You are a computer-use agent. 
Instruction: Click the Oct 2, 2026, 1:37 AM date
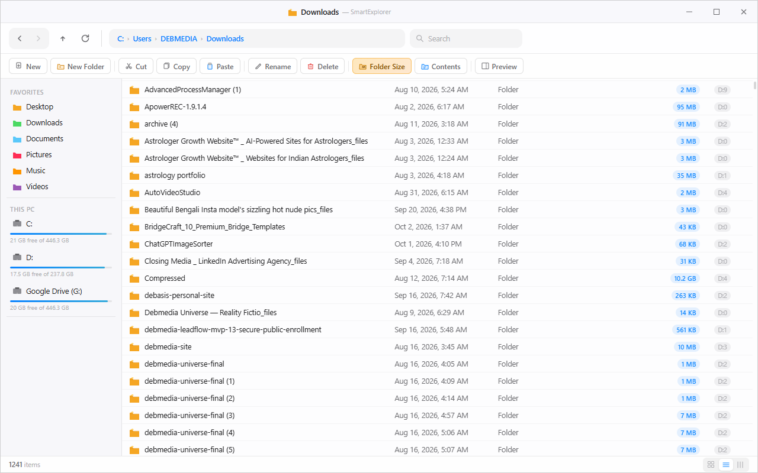(428, 227)
